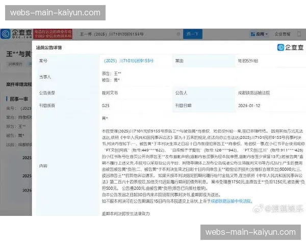
Task: Click the 王**与黄 case title in background page
Action: (x=18, y=54)
